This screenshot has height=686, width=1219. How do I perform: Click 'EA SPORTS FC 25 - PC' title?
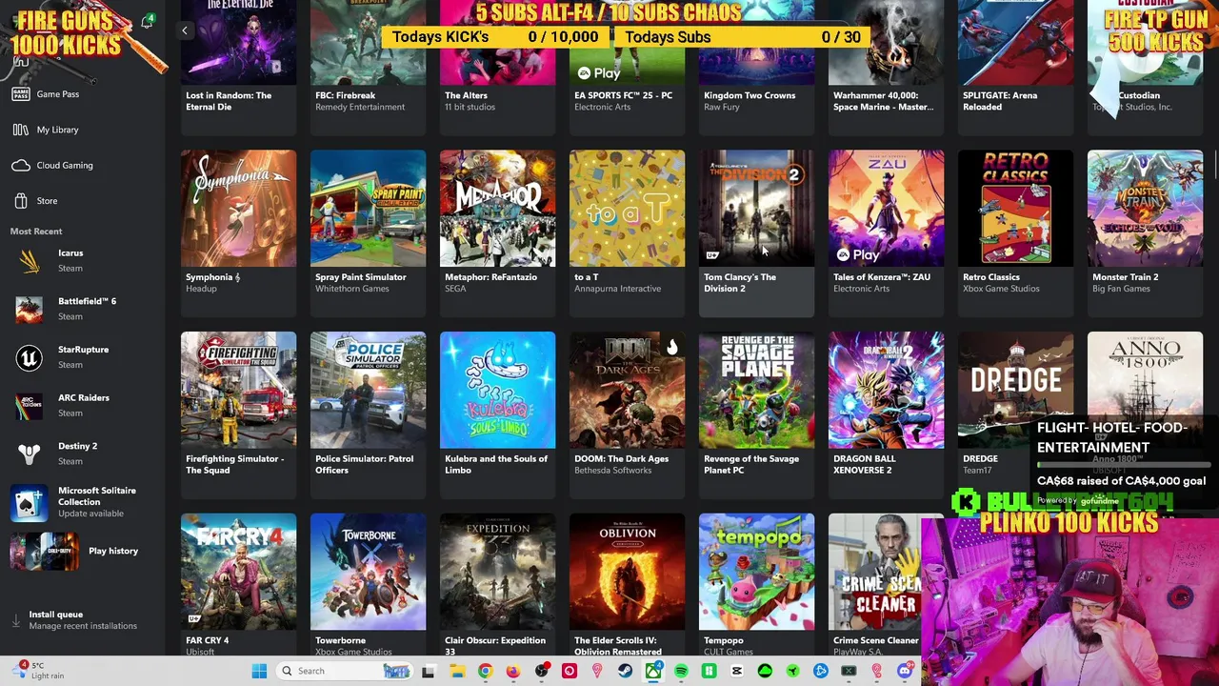(623, 95)
